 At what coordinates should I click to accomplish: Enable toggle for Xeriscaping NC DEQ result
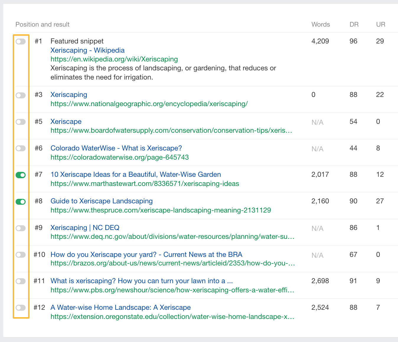pyautogui.click(x=21, y=228)
